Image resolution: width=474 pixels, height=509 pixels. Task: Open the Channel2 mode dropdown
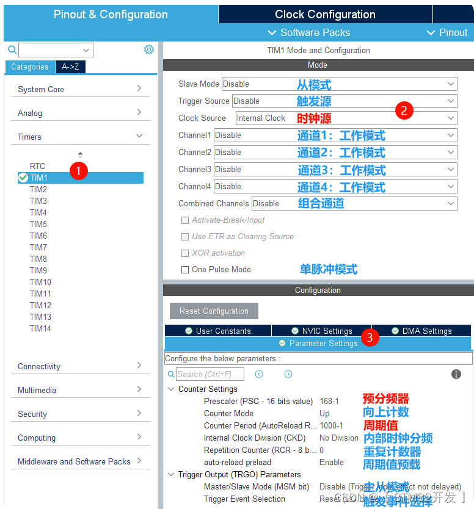(x=335, y=152)
